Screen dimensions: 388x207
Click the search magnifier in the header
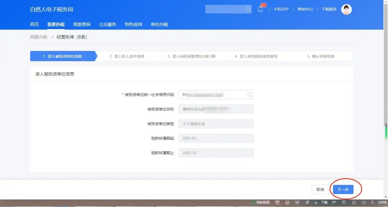(x=248, y=9)
